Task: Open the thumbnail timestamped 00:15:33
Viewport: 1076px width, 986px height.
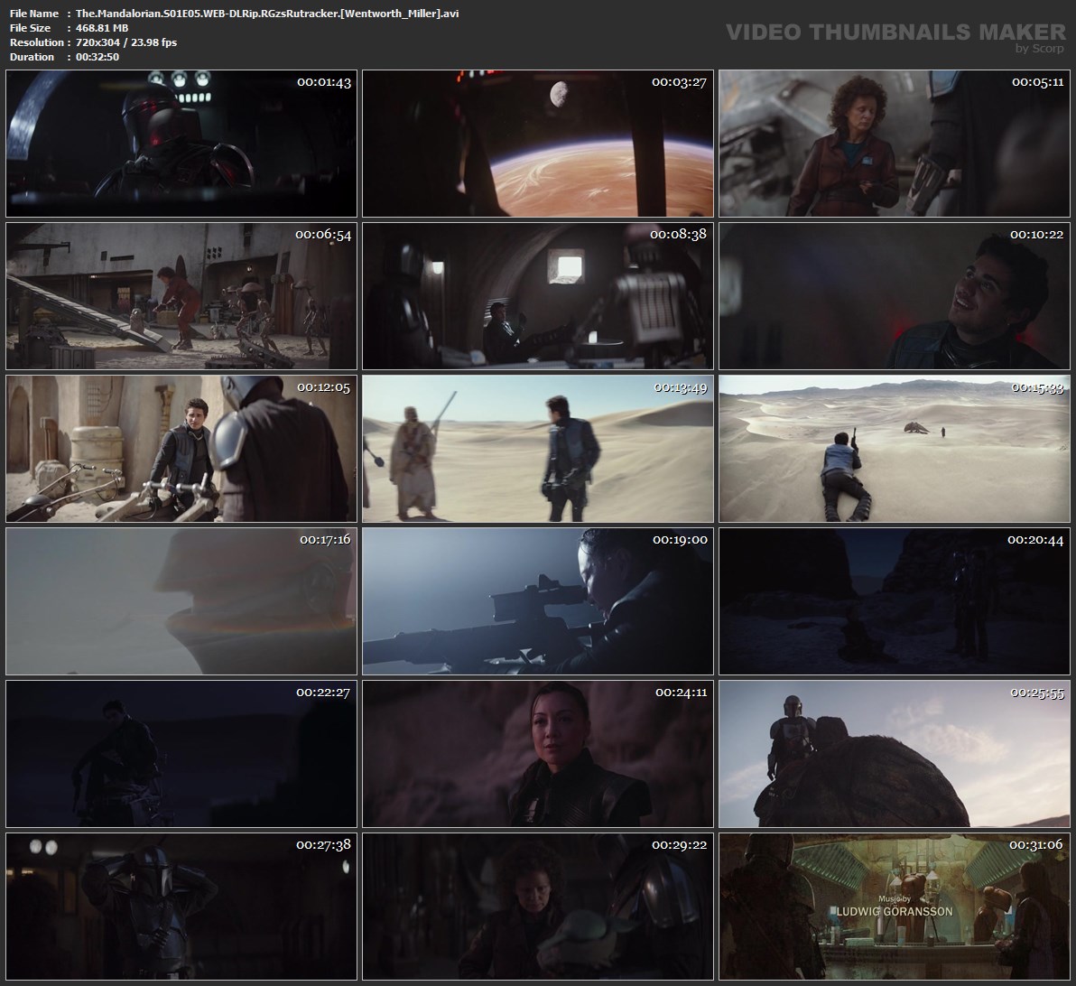Action: [x=895, y=449]
